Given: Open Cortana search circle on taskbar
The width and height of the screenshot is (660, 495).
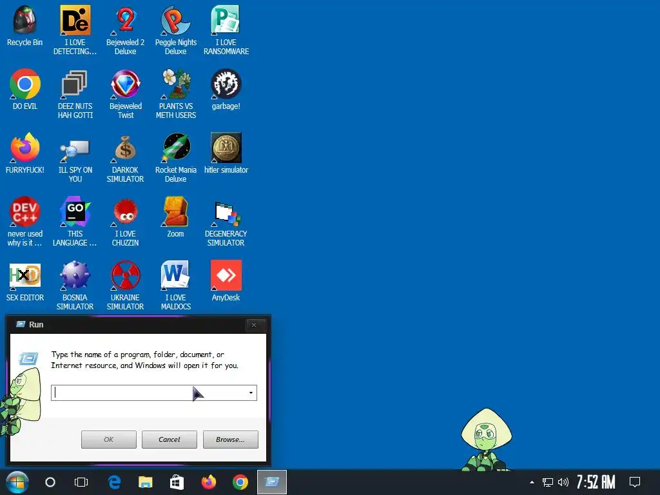Looking at the screenshot, I should tap(50, 482).
